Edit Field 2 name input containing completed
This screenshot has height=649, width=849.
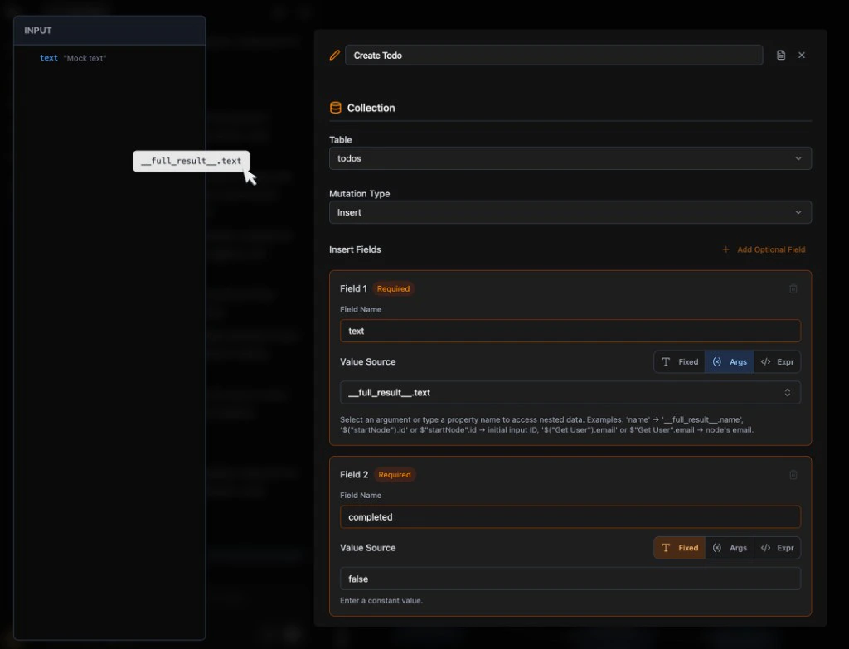click(570, 517)
